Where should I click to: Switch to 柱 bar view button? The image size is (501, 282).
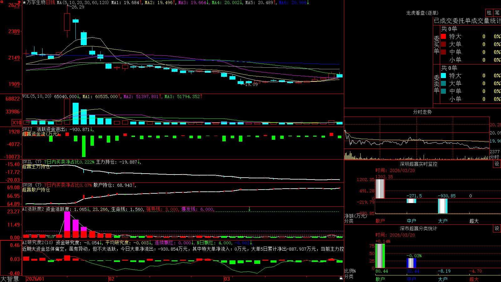(x=489, y=13)
